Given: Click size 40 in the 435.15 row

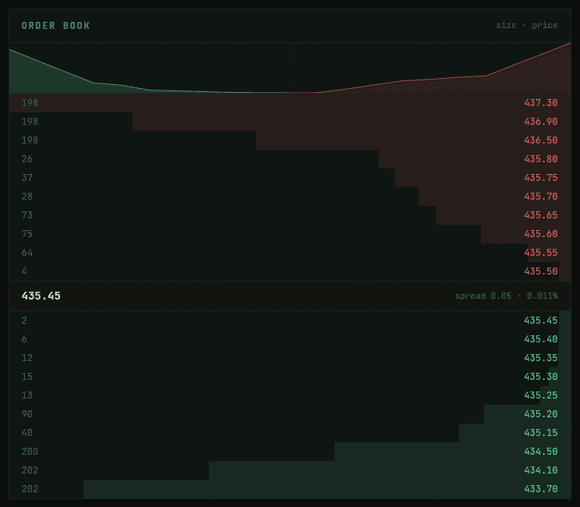Looking at the screenshot, I should click(x=27, y=433).
